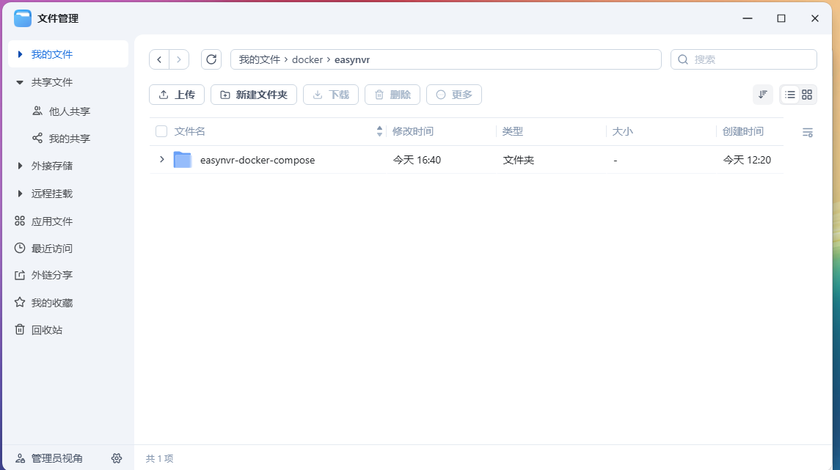Open column settings icon beside 创建时间
The height and width of the screenshot is (470, 840).
(x=807, y=132)
